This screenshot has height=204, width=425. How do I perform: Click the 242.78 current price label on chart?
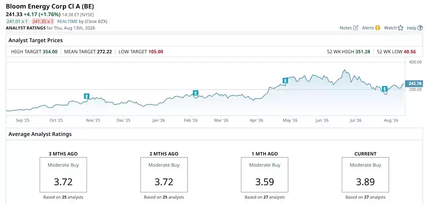coord(414,84)
